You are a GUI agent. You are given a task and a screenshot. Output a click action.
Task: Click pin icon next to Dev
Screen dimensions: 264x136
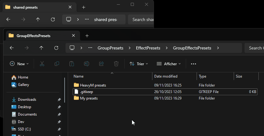tap(59, 122)
